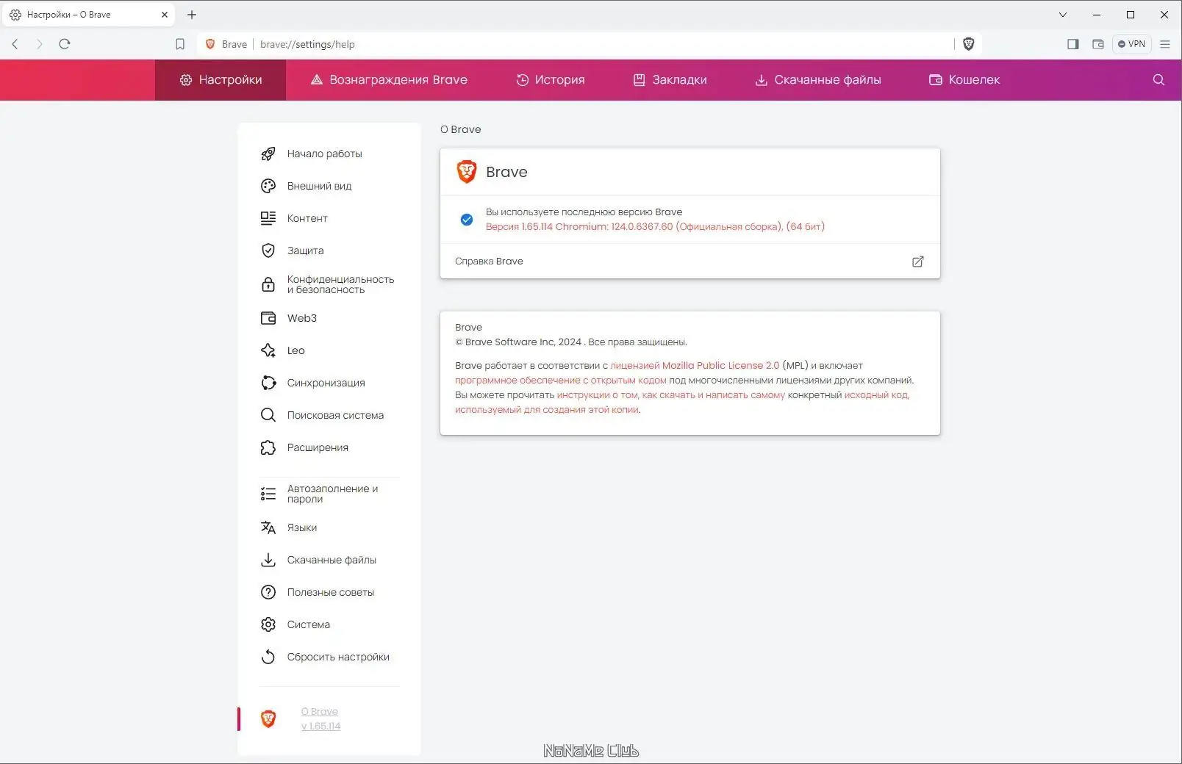Click the external link icon for Справка Brave
Viewport: 1182px width, 764px height.
coord(918,262)
